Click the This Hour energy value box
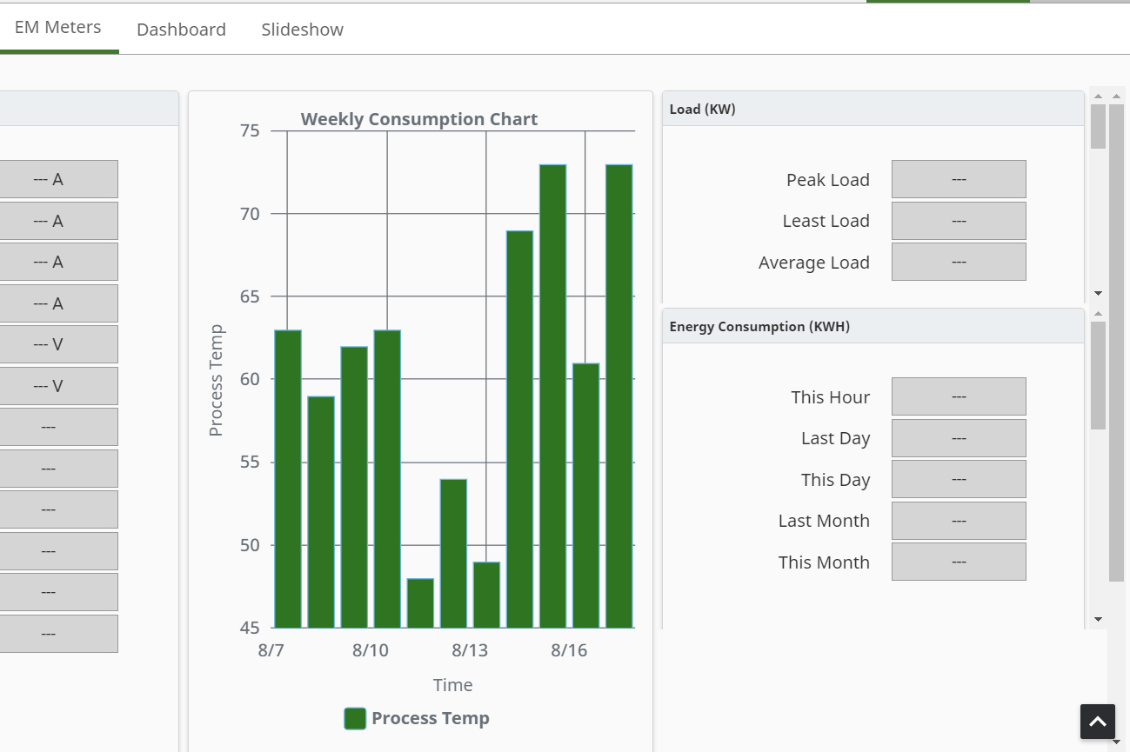 pos(959,396)
